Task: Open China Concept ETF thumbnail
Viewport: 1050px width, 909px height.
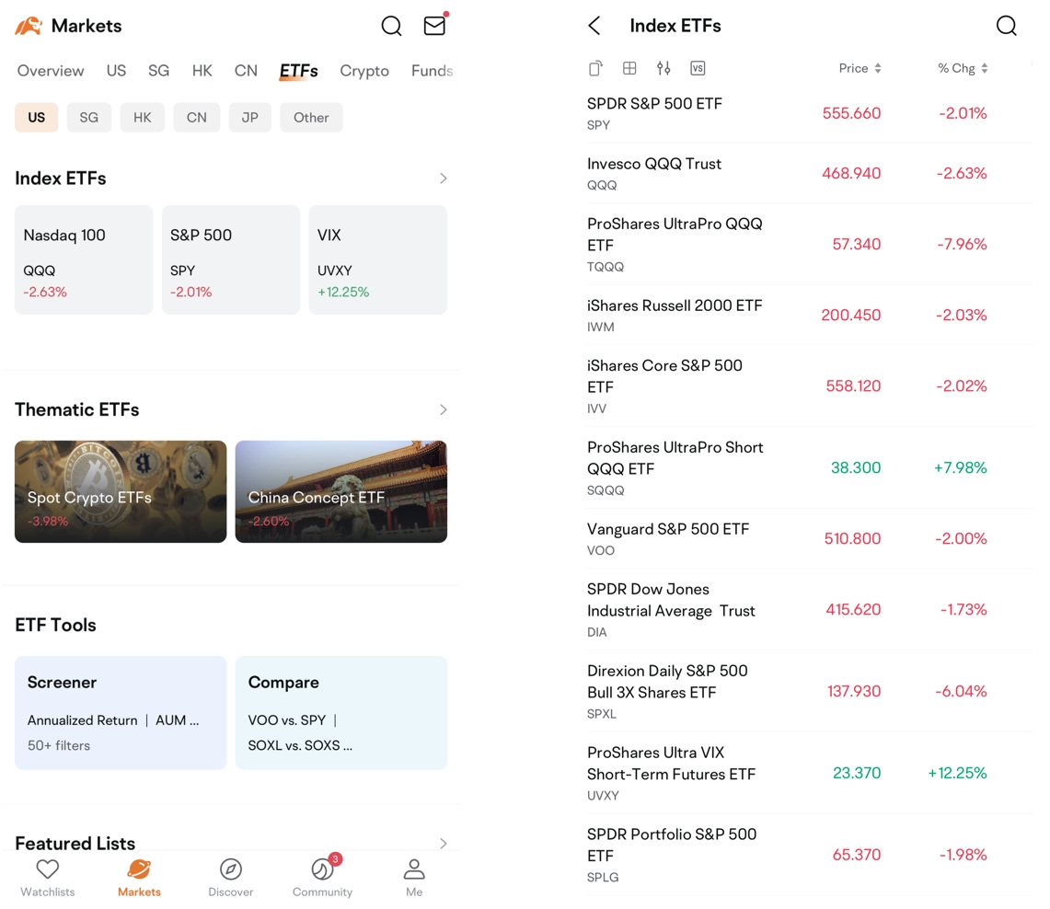Action: click(x=340, y=491)
